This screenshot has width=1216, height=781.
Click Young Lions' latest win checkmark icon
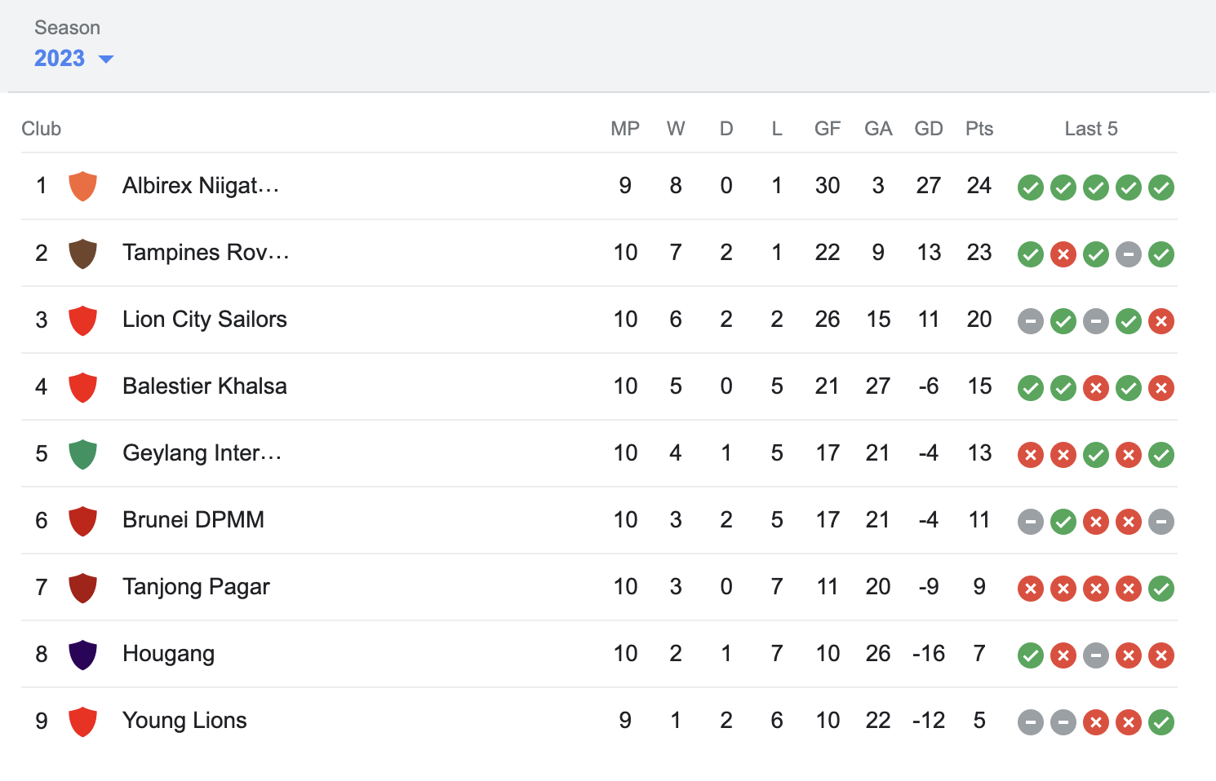pos(1161,721)
